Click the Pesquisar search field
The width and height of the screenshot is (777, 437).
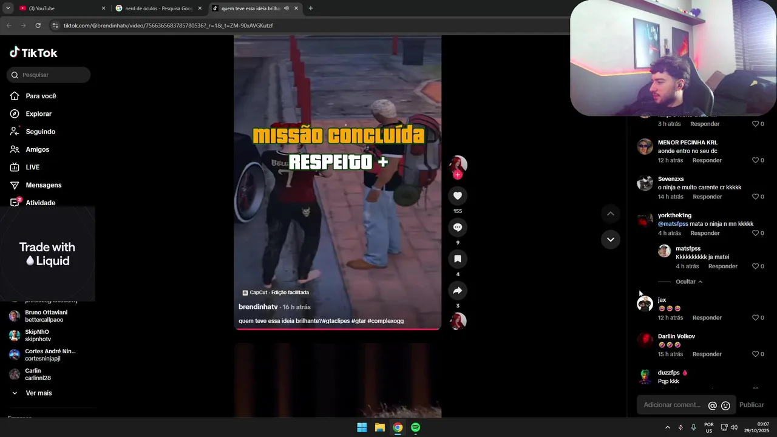coord(49,75)
